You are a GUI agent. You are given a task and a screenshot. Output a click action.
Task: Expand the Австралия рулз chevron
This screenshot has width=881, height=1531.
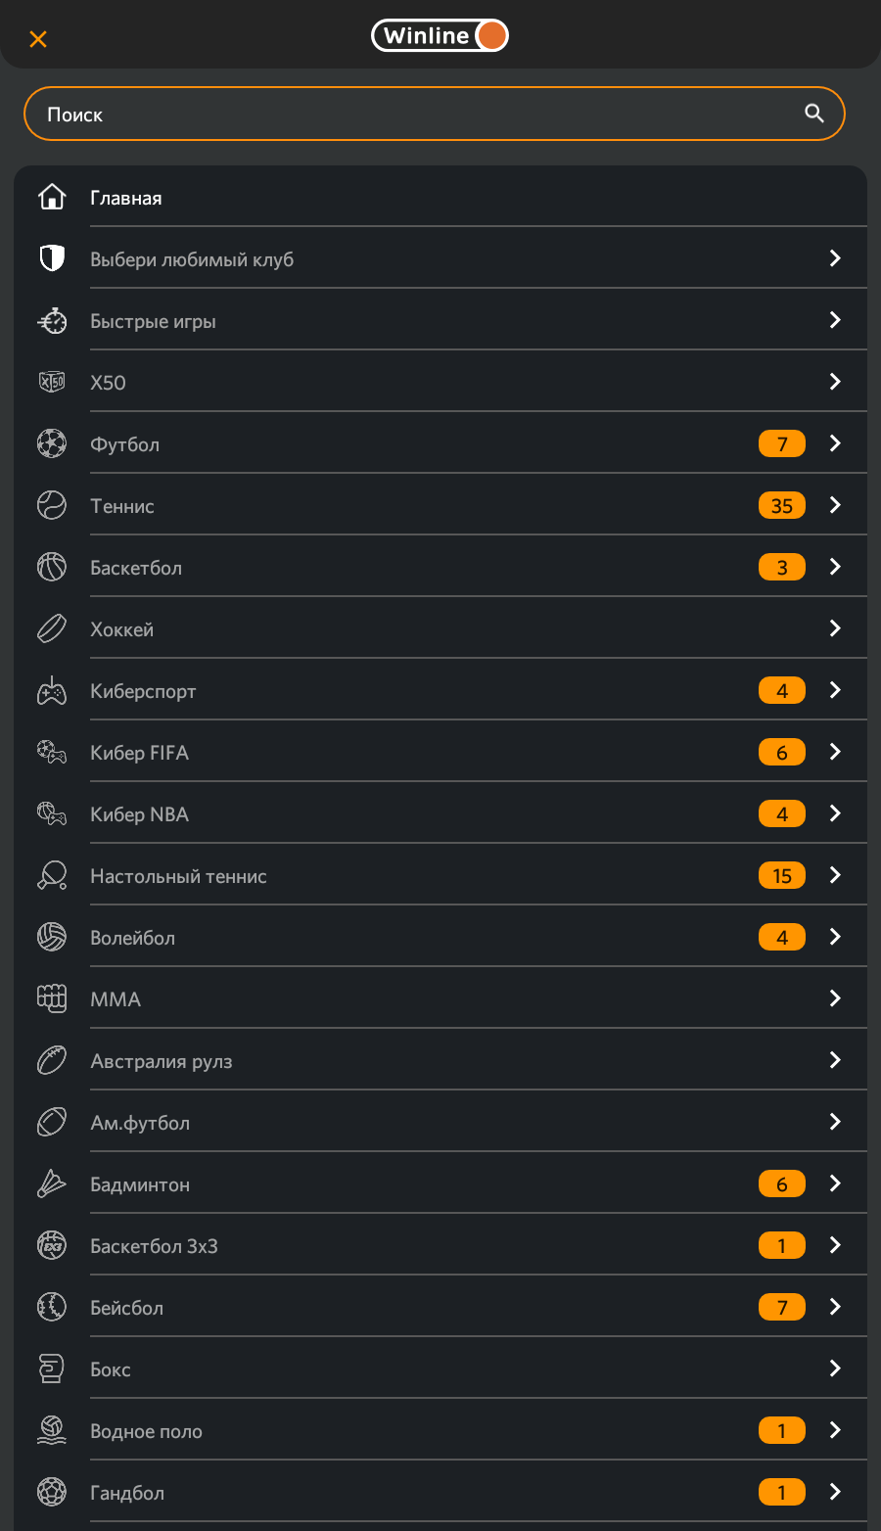835,1060
